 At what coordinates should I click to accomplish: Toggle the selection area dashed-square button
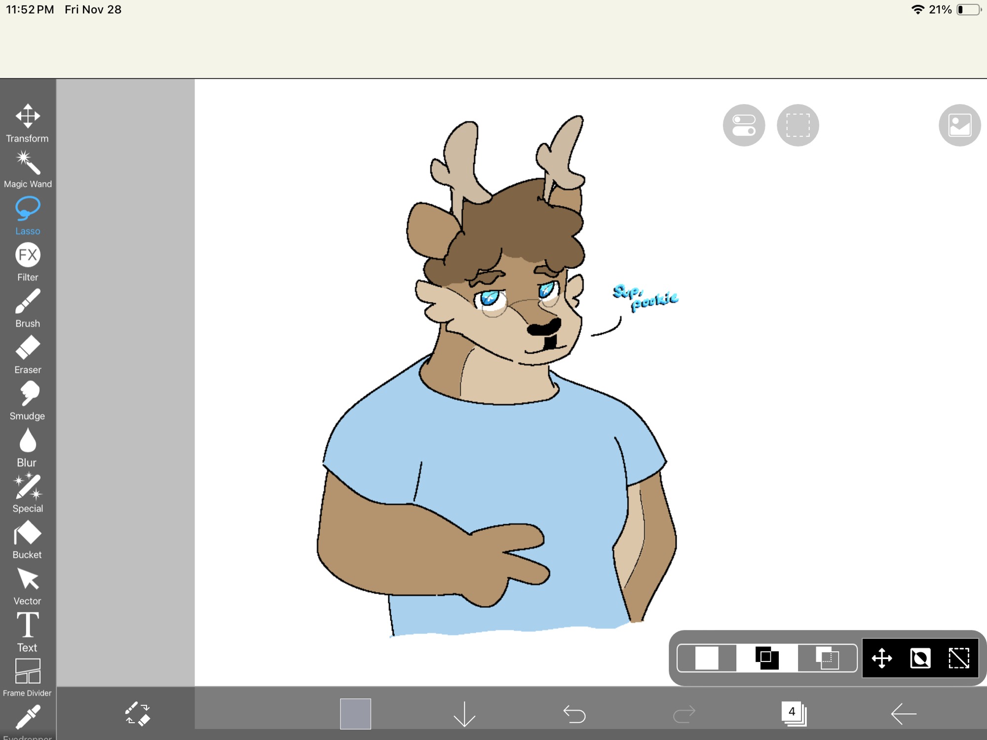coord(797,125)
